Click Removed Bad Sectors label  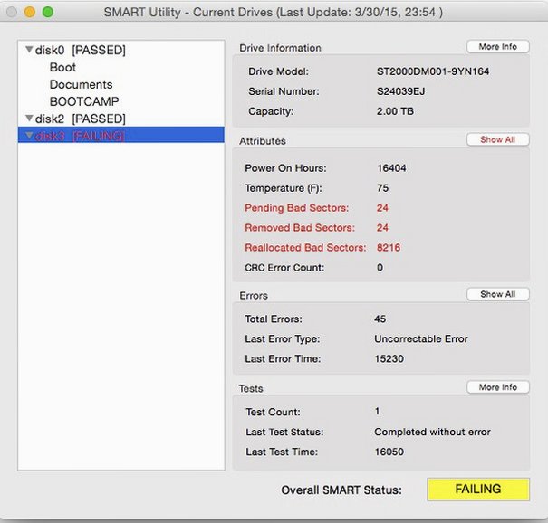[x=300, y=228]
